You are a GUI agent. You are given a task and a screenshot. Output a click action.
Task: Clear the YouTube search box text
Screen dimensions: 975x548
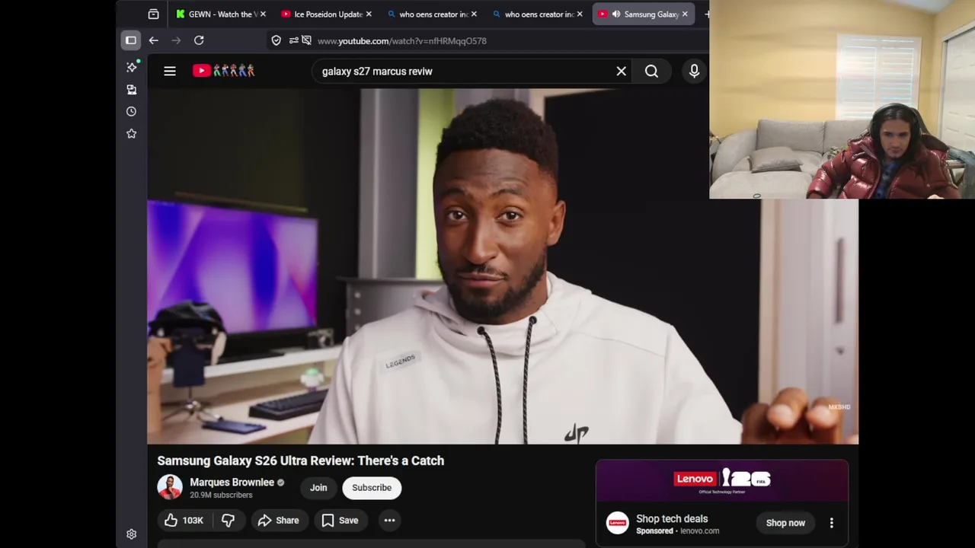pos(622,71)
